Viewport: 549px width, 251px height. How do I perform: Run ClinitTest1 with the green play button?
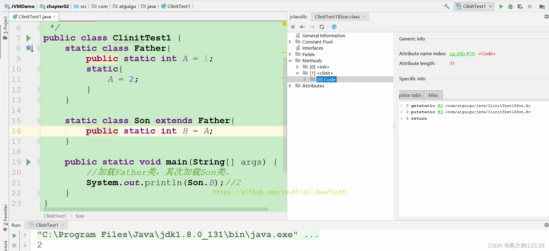501,6
